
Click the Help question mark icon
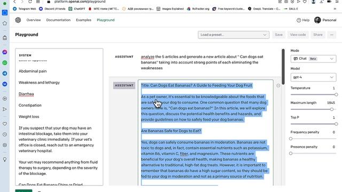299,20
